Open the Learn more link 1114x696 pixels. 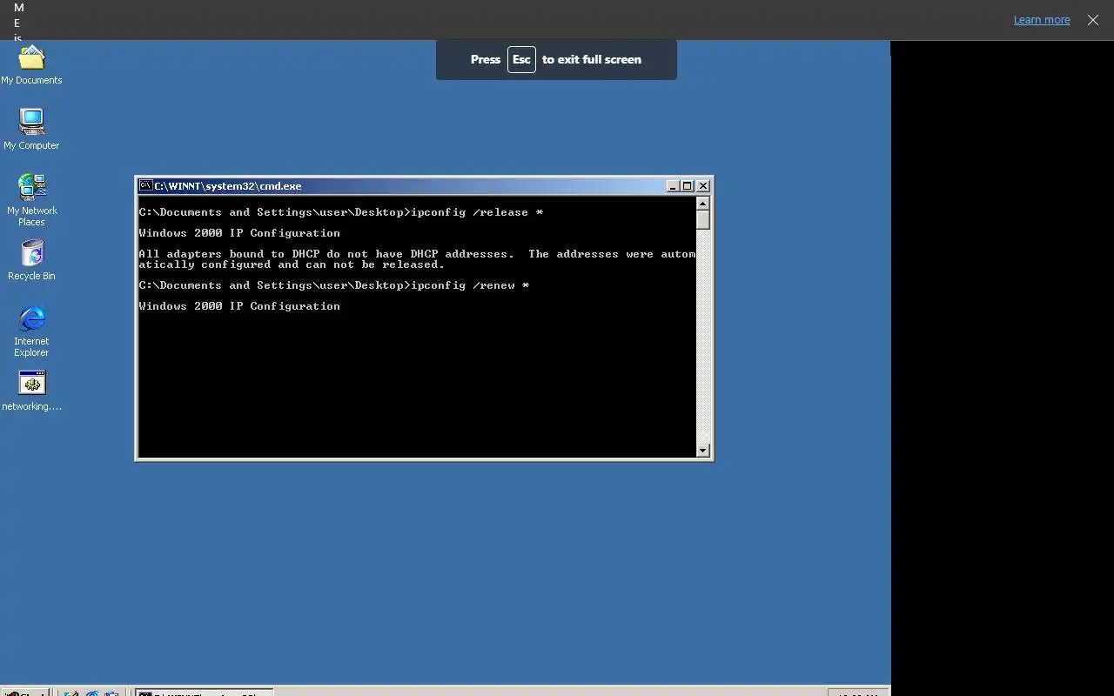[x=1042, y=20]
